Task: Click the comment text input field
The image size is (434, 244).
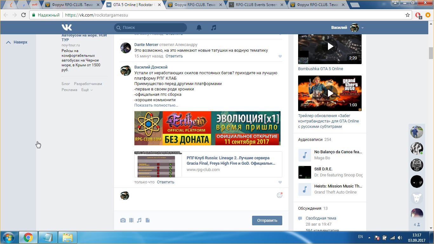Action: click(203, 195)
